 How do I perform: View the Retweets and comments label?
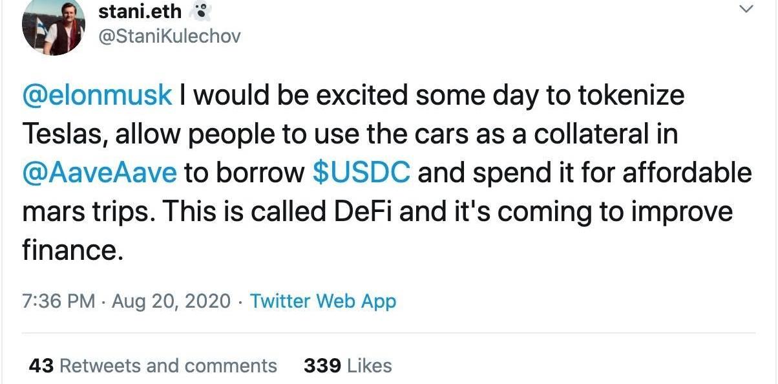point(168,366)
